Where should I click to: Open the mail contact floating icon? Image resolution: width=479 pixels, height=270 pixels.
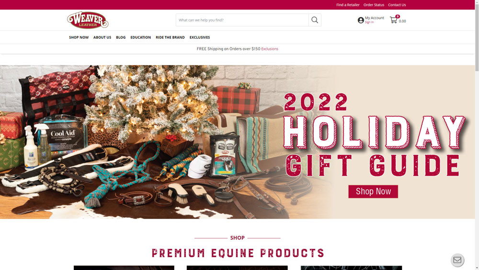457,260
